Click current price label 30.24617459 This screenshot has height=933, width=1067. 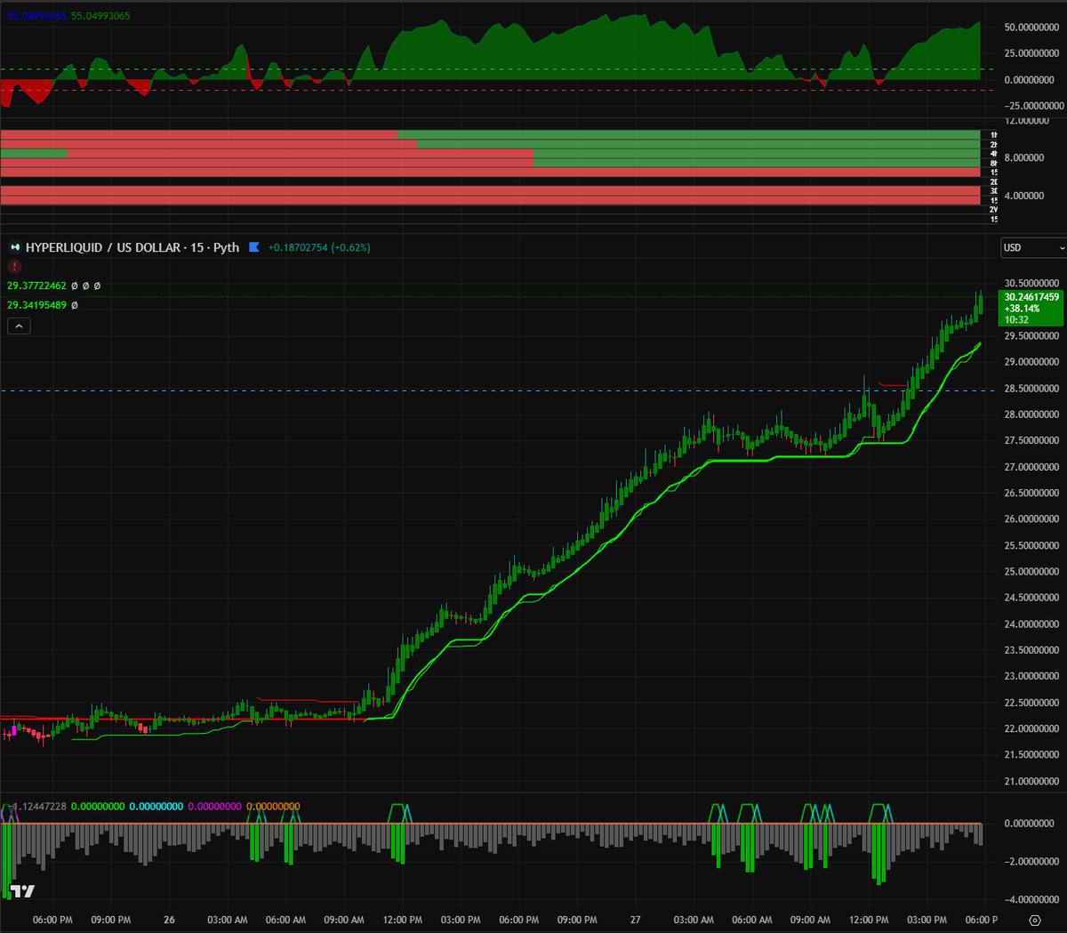pos(1031,297)
